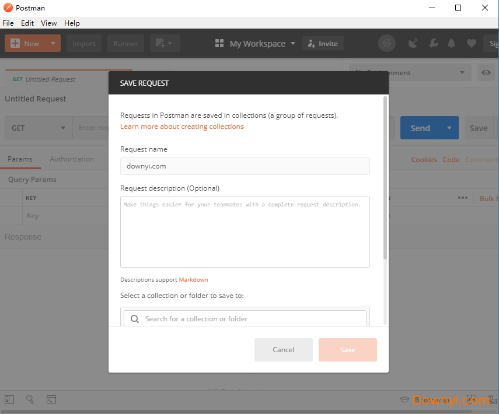Image resolution: width=499 pixels, height=414 pixels.
Task: Click the heart icon in header
Action: click(471, 43)
